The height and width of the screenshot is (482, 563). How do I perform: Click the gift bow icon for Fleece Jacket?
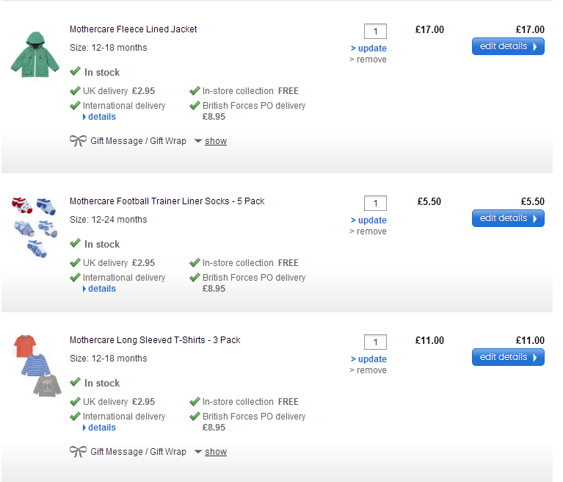click(78, 140)
